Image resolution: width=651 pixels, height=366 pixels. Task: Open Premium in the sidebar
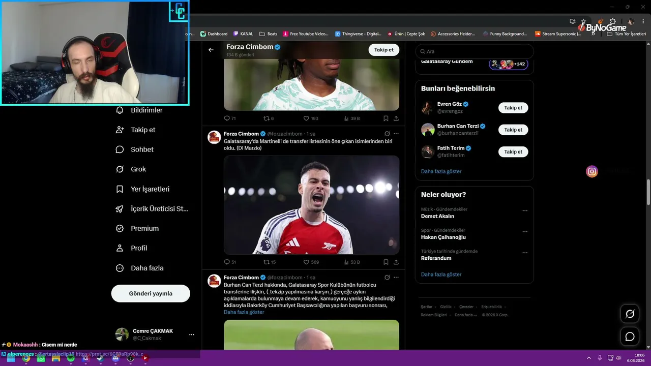(x=137, y=229)
